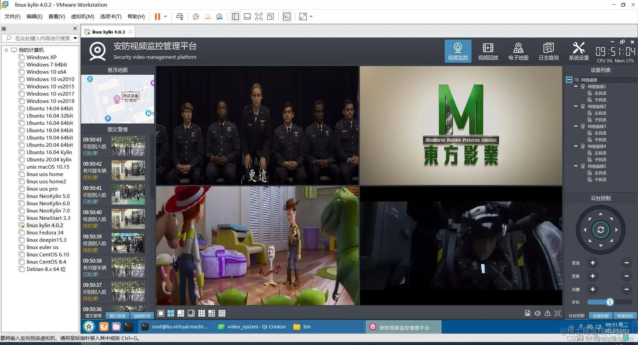Collapse the 网络视频5 device node

click(576, 166)
